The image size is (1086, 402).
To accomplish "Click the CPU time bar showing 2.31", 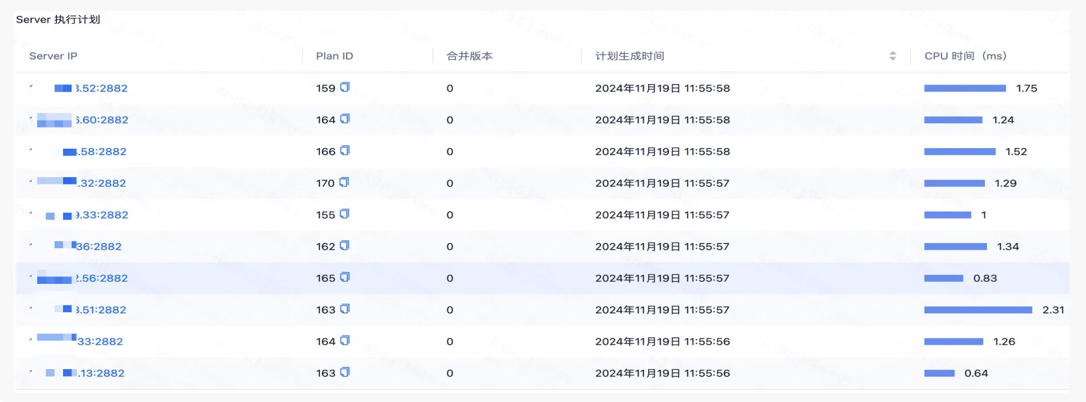I will point(977,310).
